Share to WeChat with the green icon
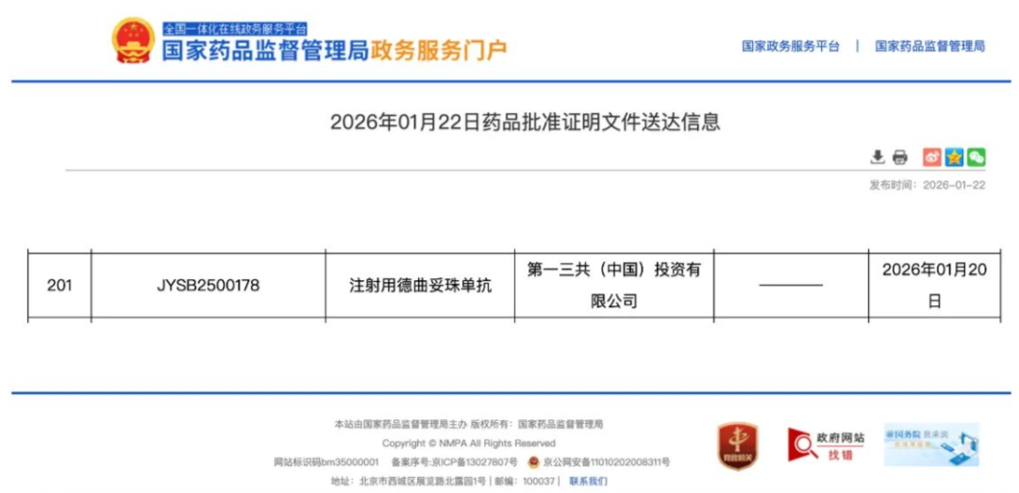 tap(976, 157)
